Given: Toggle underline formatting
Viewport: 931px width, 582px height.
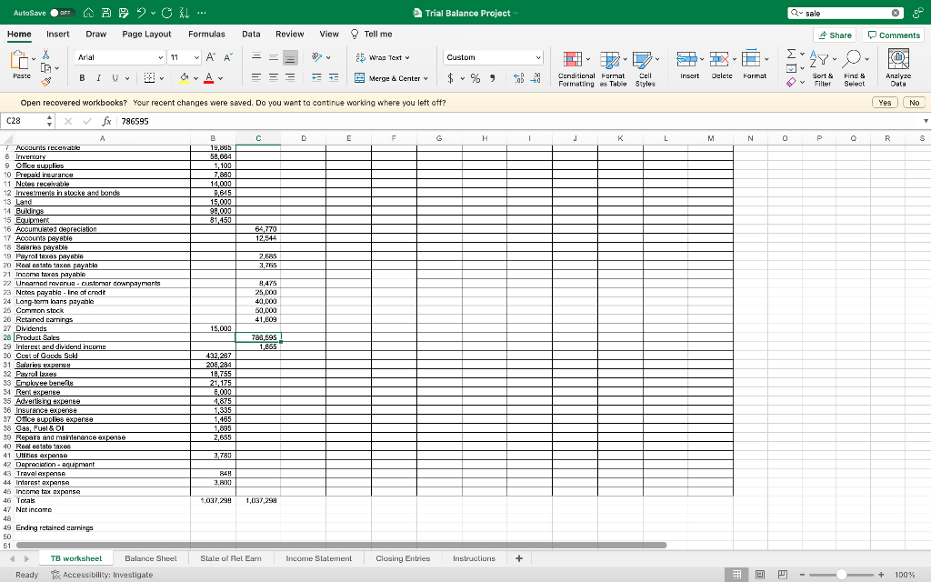Looking at the screenshot, I should [x=115, y=78].
